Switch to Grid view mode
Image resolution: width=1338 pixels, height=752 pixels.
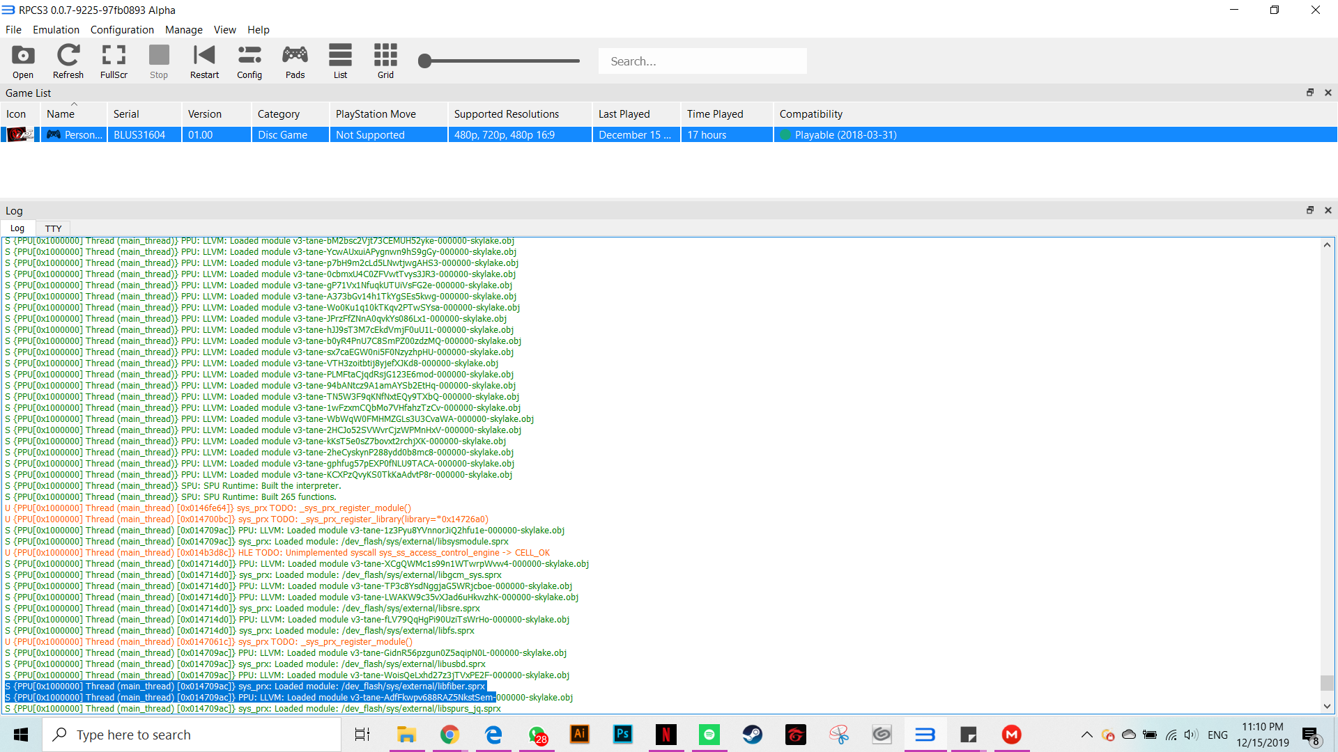tap(385, 61)
